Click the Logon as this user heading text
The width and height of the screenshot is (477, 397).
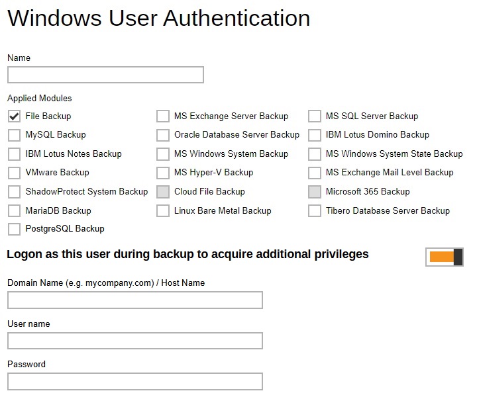pyautogui.click(x=187, y=254)
